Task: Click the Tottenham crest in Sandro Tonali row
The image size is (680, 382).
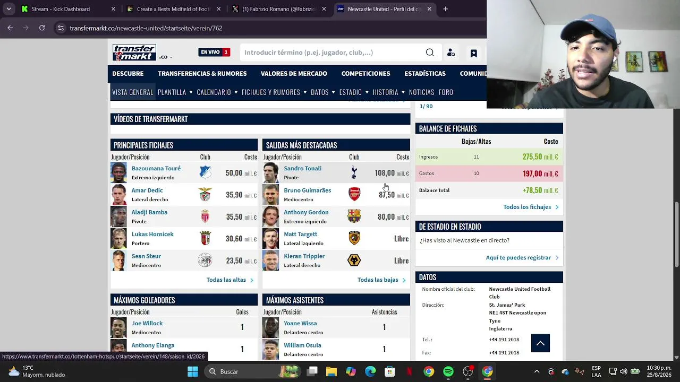Action: 354,172
